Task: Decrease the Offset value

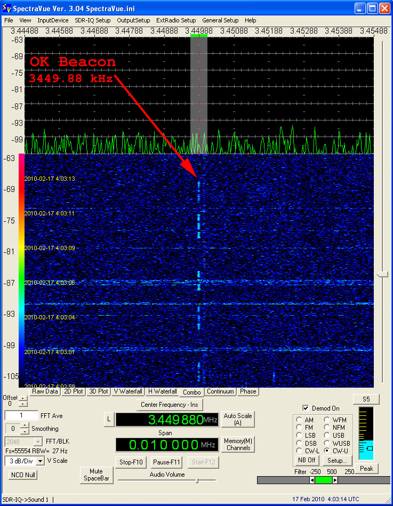Action: (x=23, y=404)
